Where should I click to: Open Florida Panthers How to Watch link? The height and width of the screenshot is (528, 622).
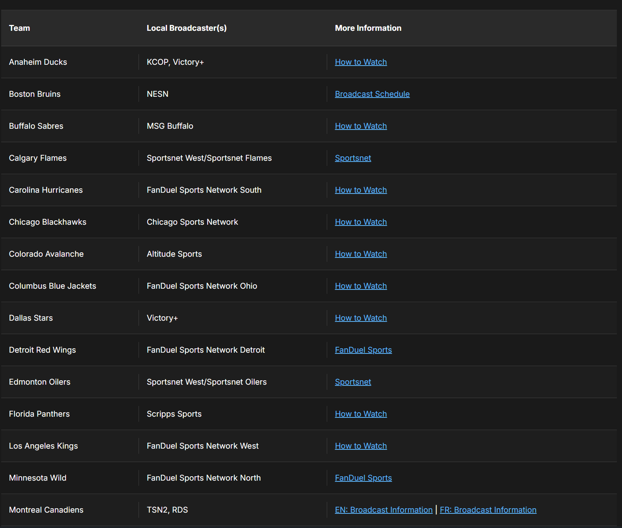[361, 414]
